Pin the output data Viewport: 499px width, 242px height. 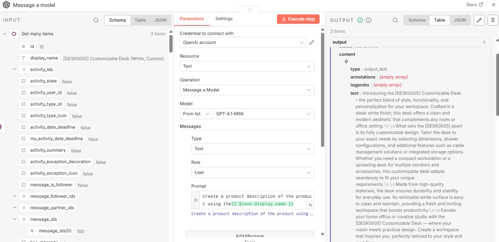point(493,20)
